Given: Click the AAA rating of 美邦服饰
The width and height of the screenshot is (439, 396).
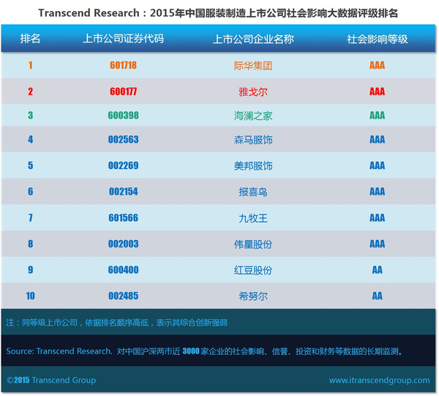Looking at the screenshot, I should click(x=377, y=165).
